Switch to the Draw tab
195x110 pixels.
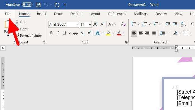click(58, 14)
